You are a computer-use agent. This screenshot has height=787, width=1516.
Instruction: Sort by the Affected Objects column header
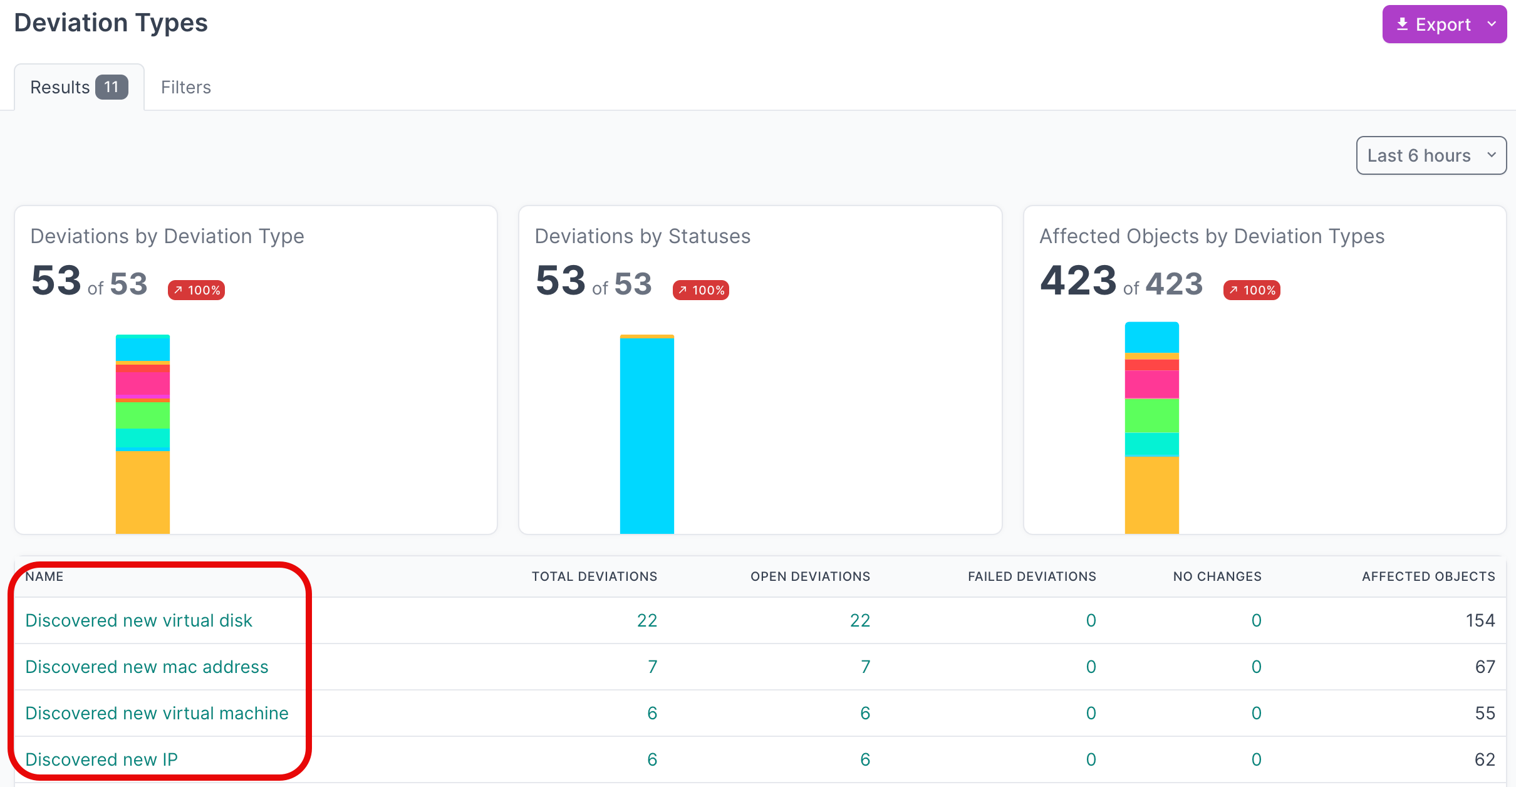point(1428,576)
